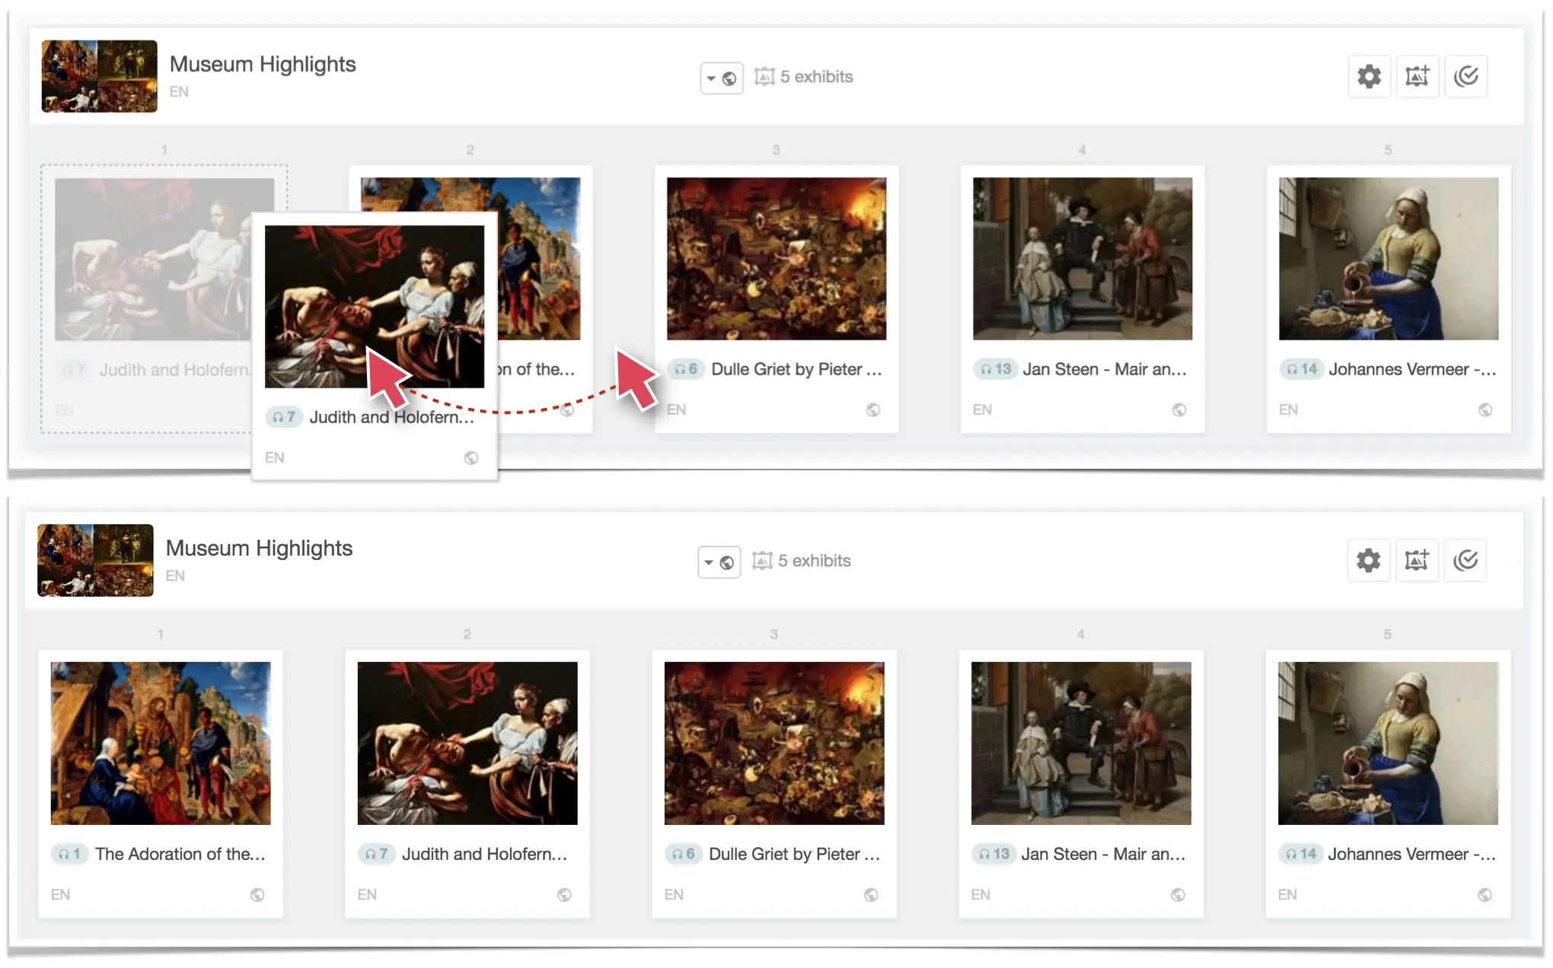Click "Dulle Griet by Pieter ..." title, upper panel
1553x968 pixels.
click(796, 369)
